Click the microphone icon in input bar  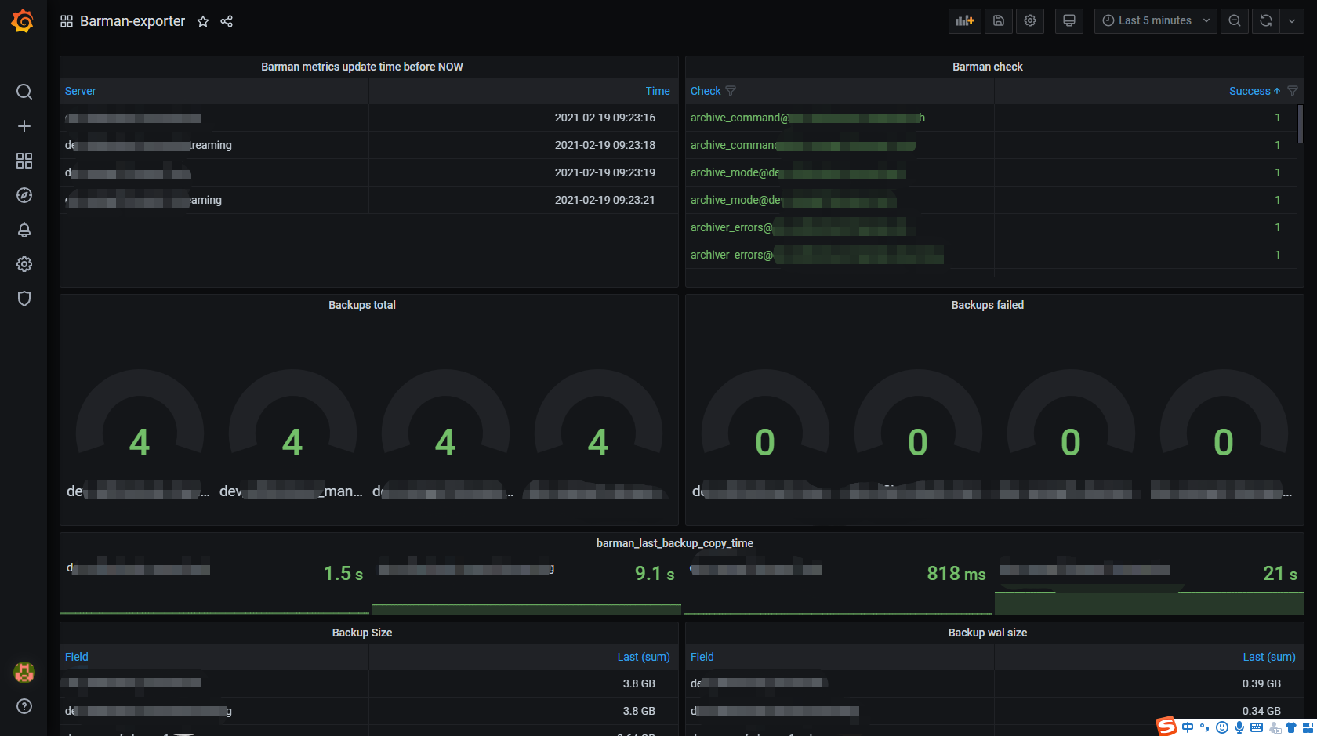click(x=1239, y=727)
